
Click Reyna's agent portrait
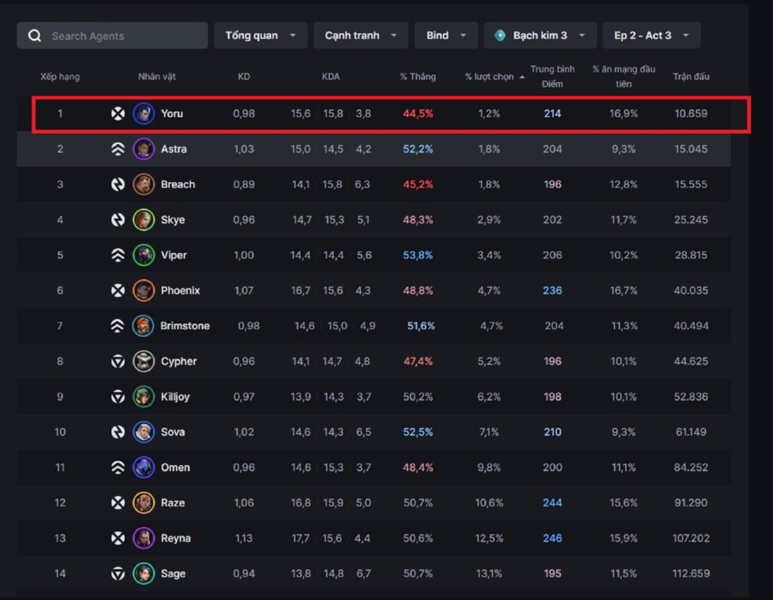pos(143,538)
